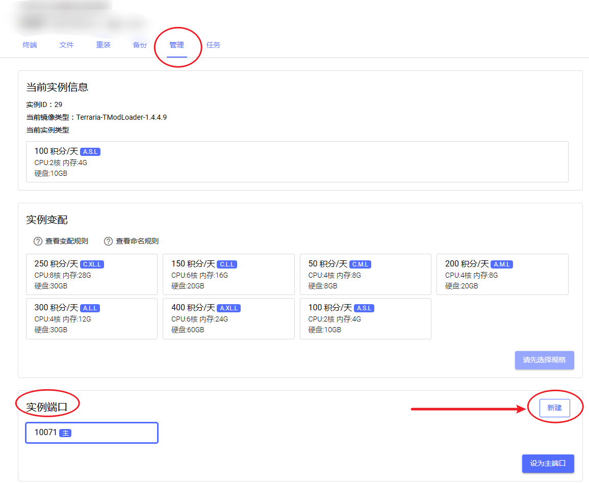
Task: Click the current instance A.S.L card under 当前实例类型
Action: point(297,162)
